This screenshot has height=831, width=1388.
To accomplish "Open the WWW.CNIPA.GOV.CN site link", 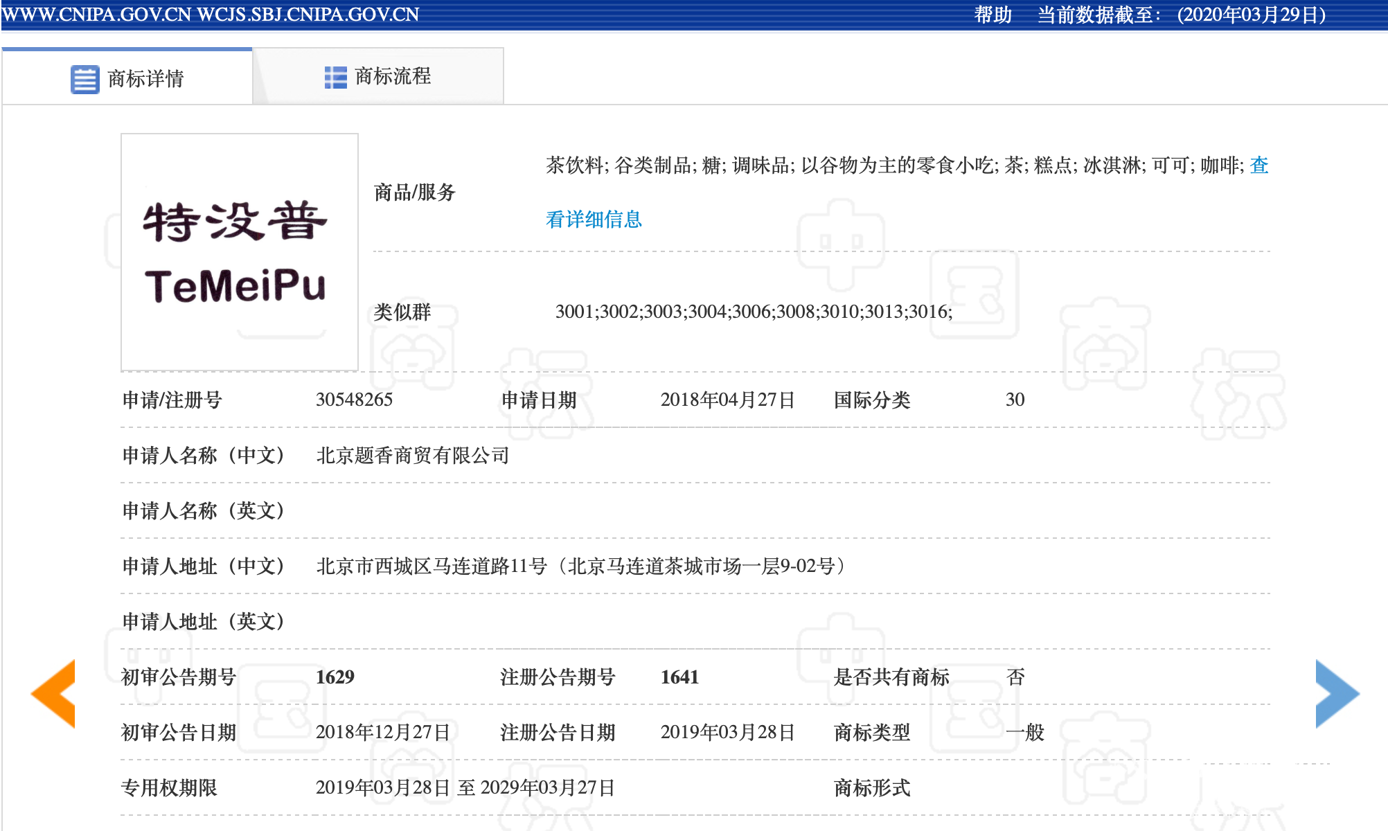I will point(97,15).
